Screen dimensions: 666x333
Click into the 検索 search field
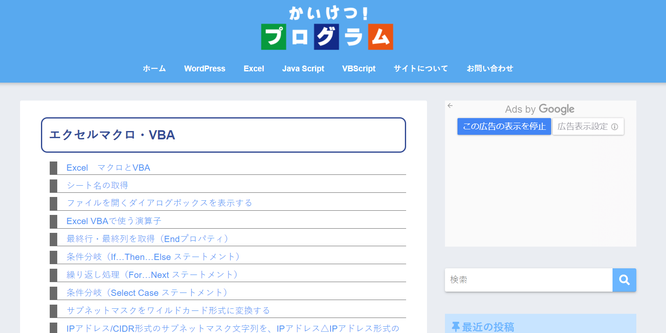(x=529, y=280)
